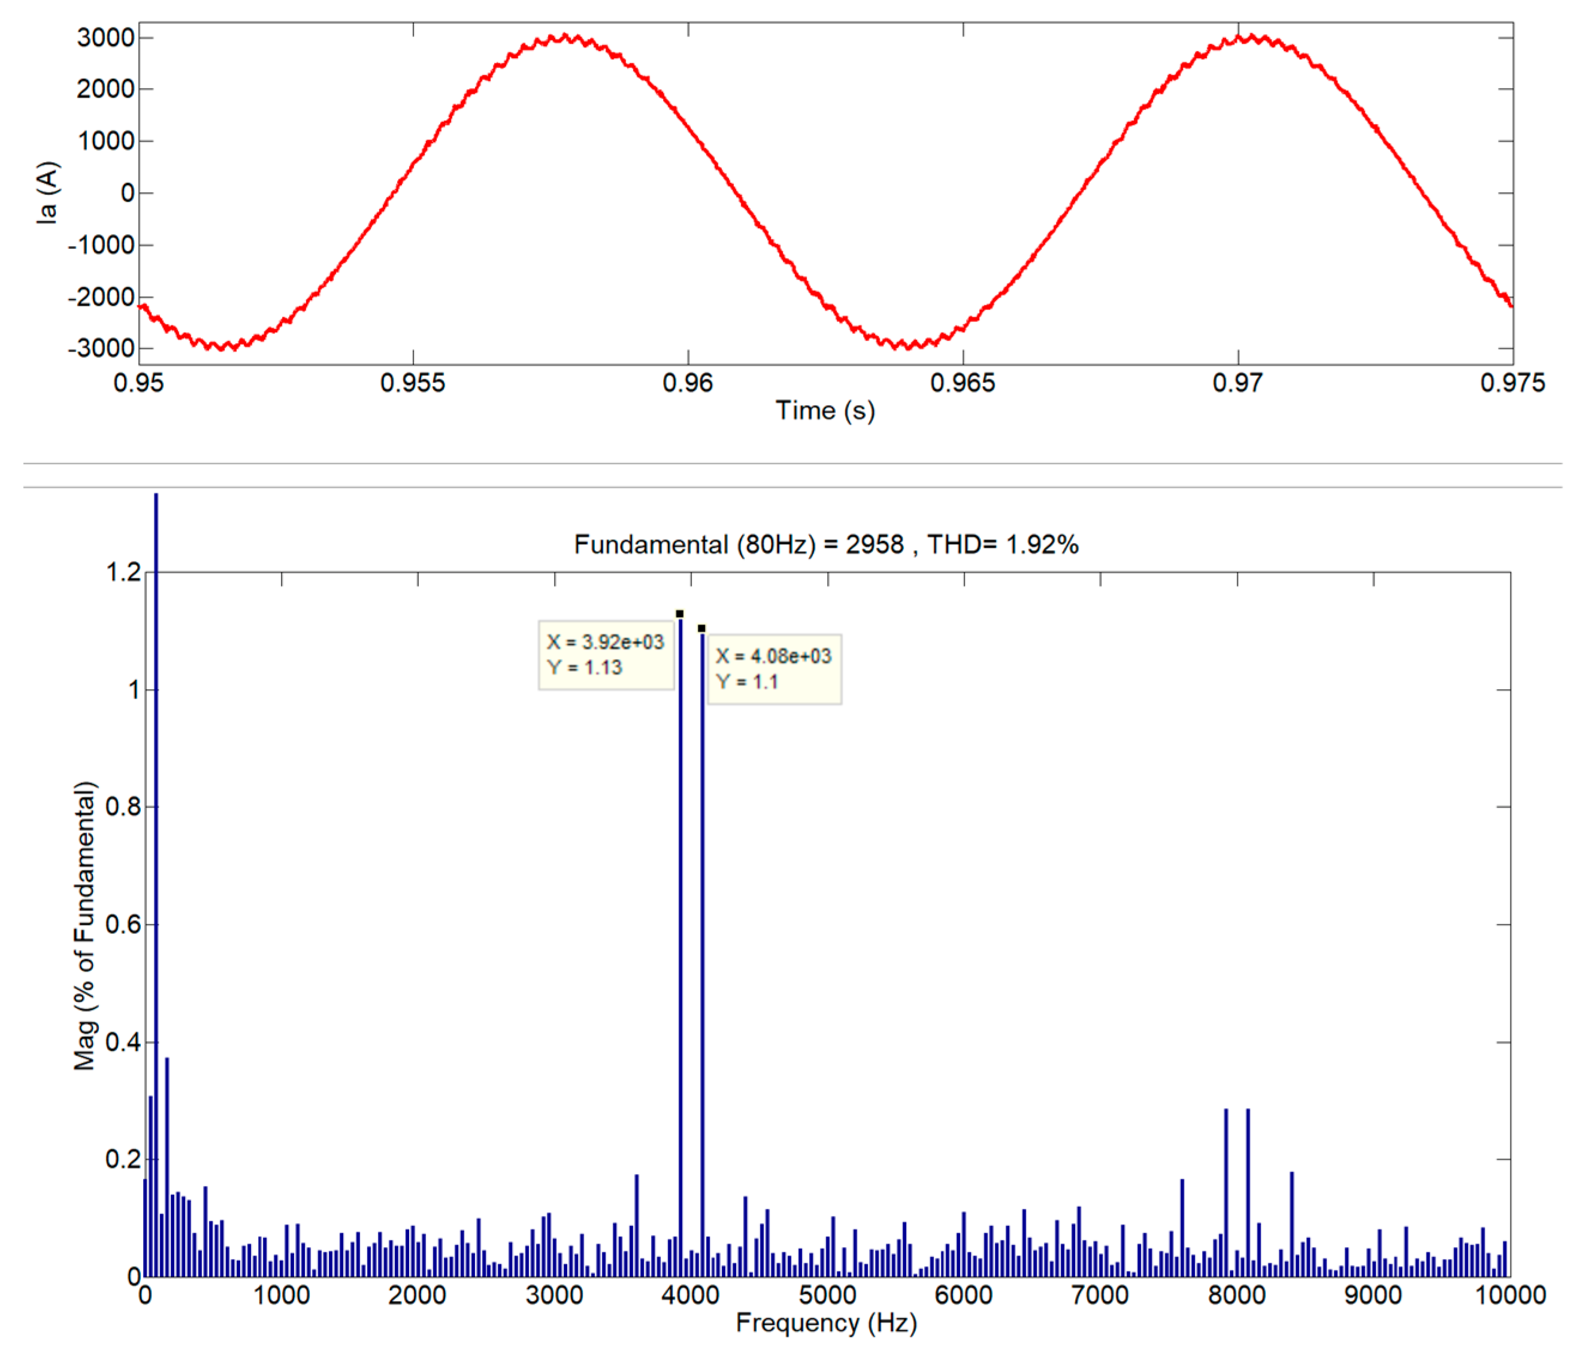The height and width of the screenshot is (1353, 1574).
Task: Select the data cursor marker at the 4080 Hz peak
Action: click(x=702, y=629)
